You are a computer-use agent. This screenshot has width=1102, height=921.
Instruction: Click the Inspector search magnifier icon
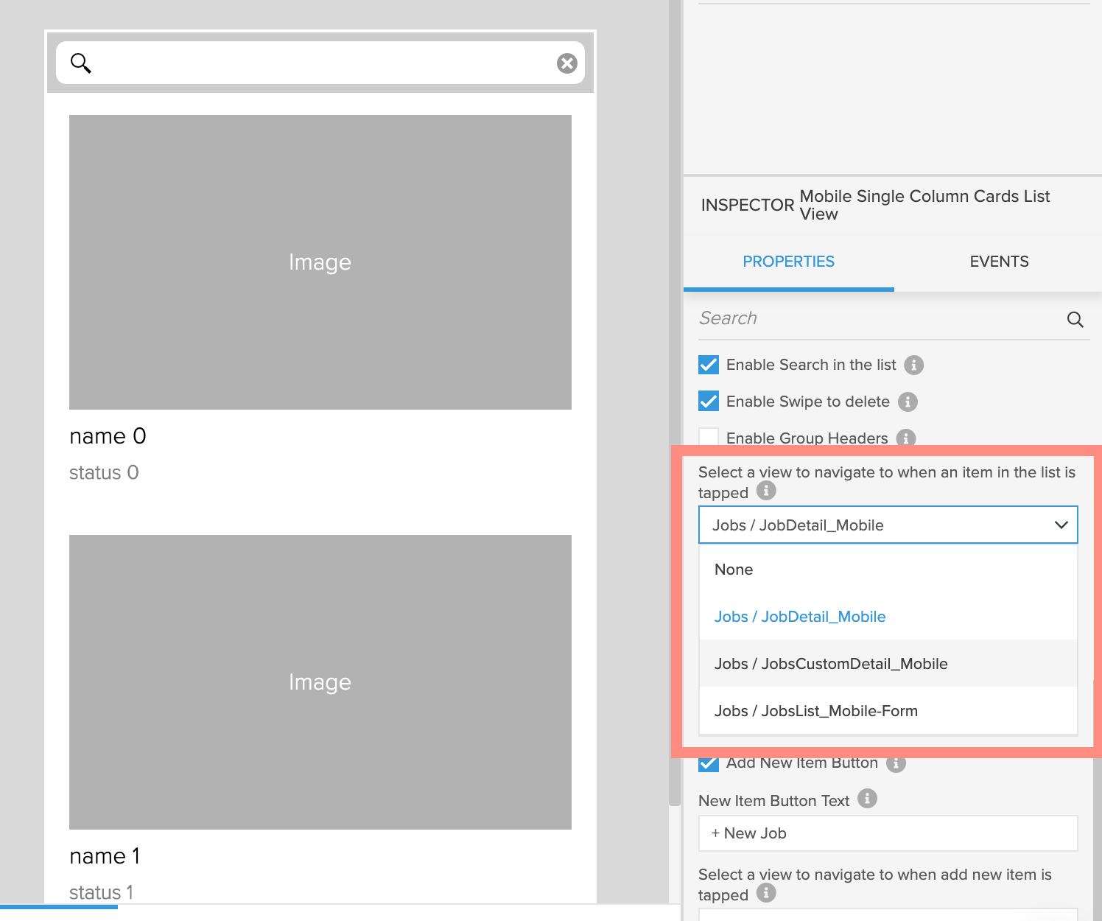point(1075,319)
